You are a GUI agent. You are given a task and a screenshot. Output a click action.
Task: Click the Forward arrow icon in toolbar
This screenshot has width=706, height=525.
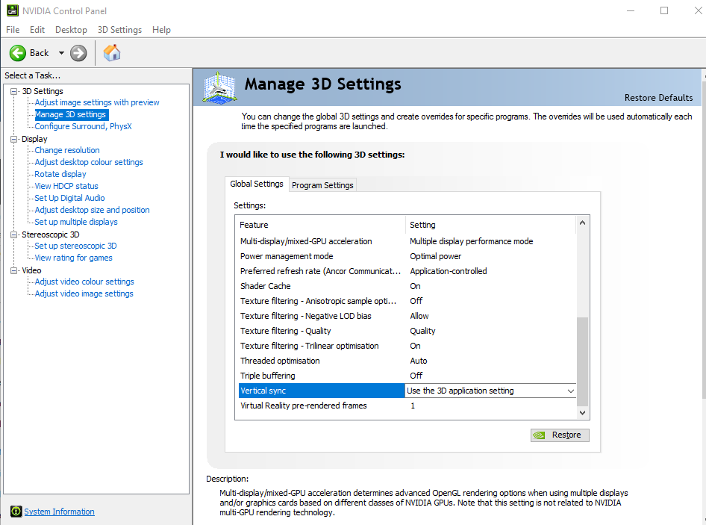click(78, 53)
